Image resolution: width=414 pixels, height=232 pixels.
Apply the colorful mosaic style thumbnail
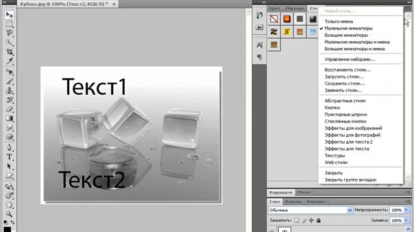274,32
